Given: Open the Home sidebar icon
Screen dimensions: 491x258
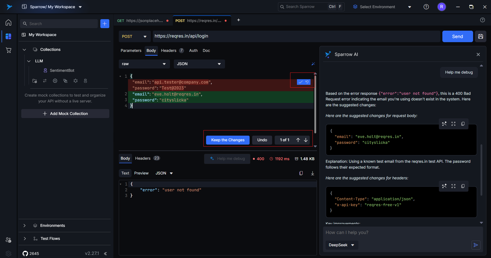Looking at the screenshot, I should [8, 23].
